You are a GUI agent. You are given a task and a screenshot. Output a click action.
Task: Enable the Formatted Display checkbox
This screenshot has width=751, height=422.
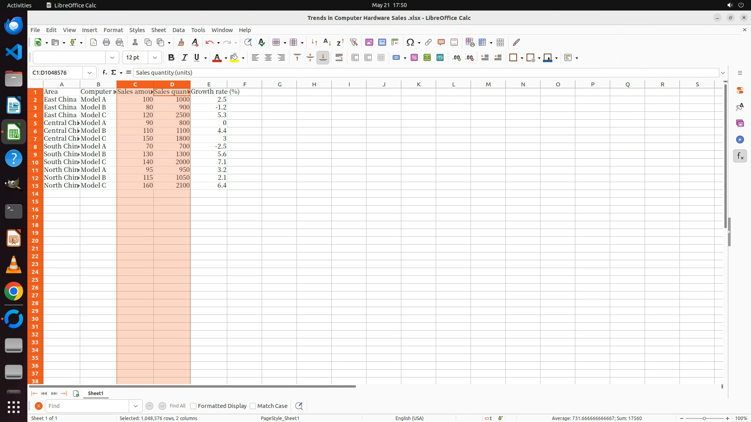pos(193,406)
